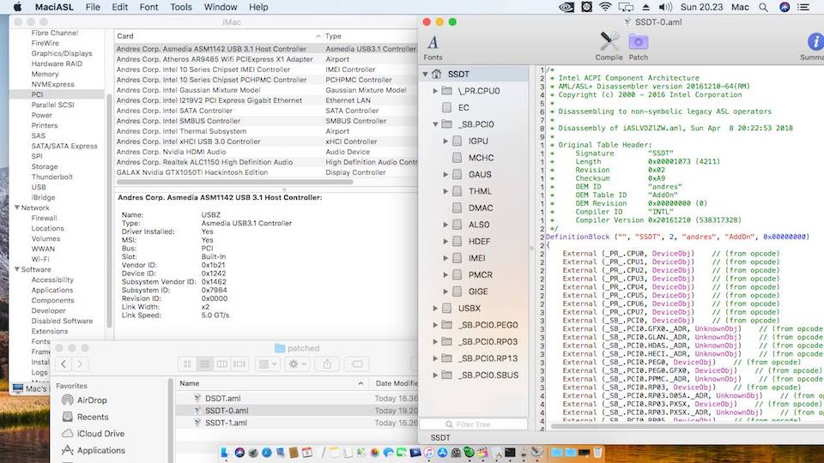This screenshot has width=824, height=463.
Task: Open Finder from the Dock
Action: (226, 453)
